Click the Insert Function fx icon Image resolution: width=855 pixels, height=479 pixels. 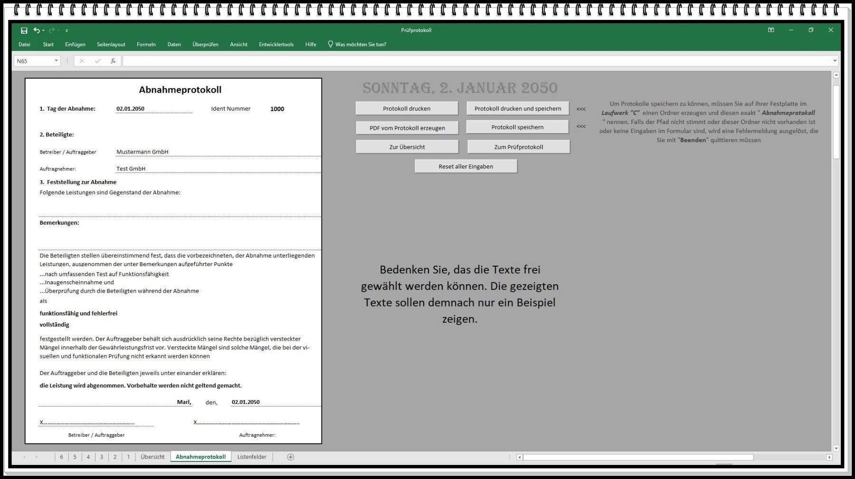(113, 61)
